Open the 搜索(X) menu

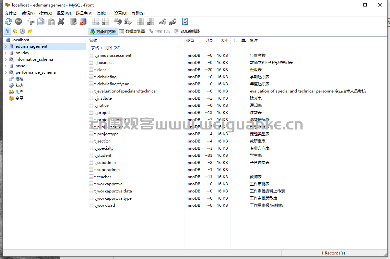[x=45, y=13]
